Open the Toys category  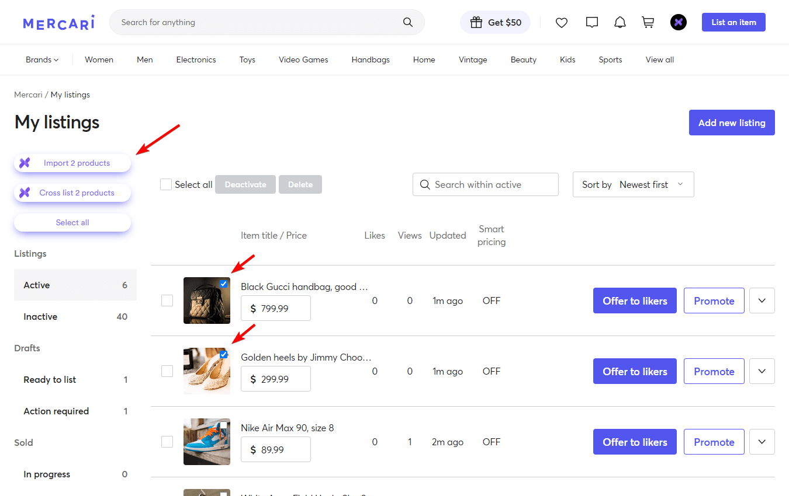247,60
